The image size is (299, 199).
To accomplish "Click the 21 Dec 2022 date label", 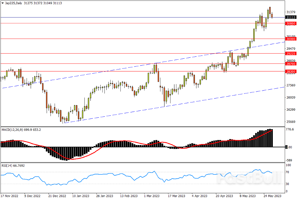I will click(57, 195).
